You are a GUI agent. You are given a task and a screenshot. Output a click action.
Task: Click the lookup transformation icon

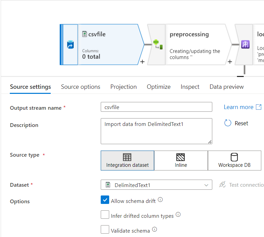[x=245, y=44]
